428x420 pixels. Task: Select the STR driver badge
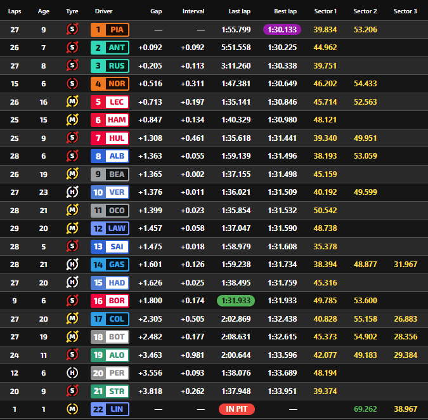110,391
